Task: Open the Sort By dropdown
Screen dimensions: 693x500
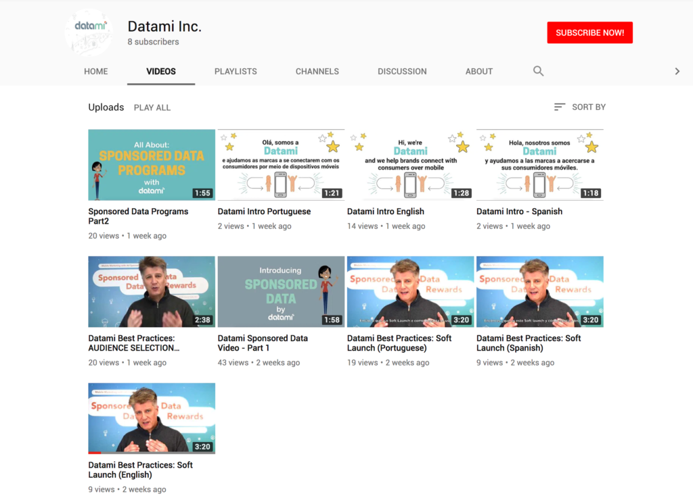Action: 579,107
